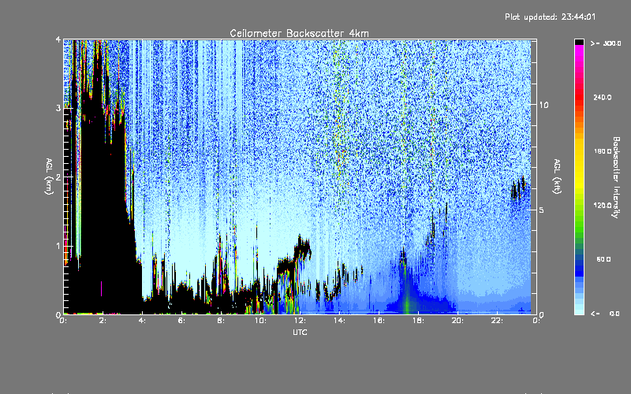Click the 14: hour tick label
Image resolution: width=631 pixels, height=394 pixels.
[x=339, y=321]
